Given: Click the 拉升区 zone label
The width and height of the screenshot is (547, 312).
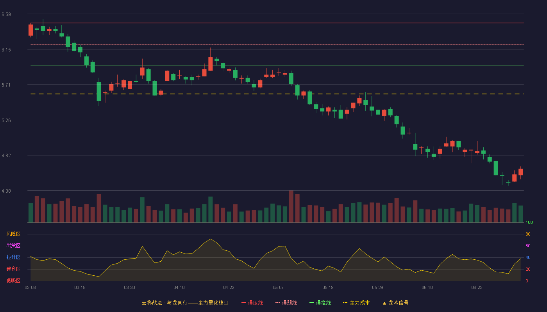Looking at the screenshot, I should click(13, 257).
